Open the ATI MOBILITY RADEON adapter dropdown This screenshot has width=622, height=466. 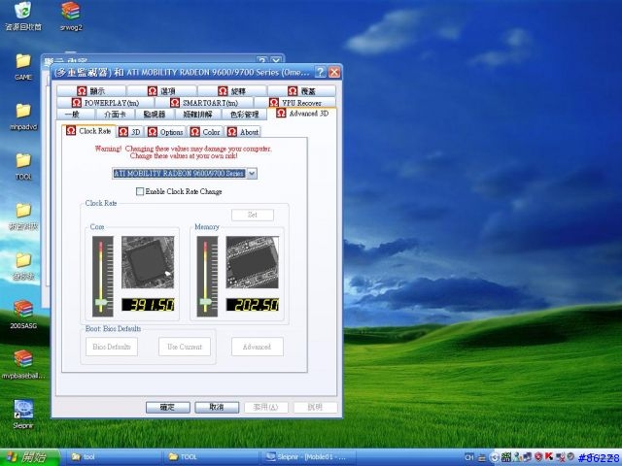point(252,173)
